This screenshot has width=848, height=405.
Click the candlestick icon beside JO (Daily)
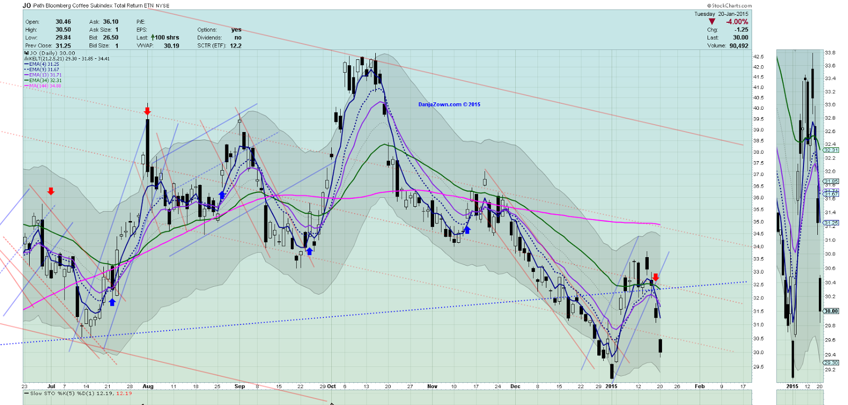pos(26,53)
